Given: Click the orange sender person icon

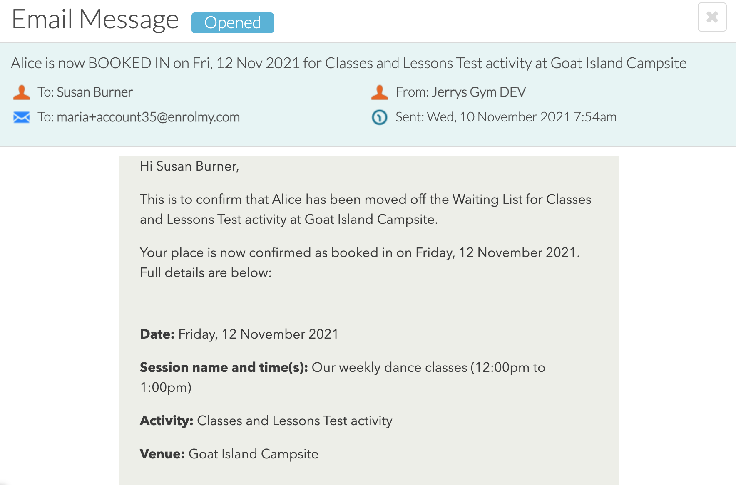Looking at the screenshot, I should (380, 92).
